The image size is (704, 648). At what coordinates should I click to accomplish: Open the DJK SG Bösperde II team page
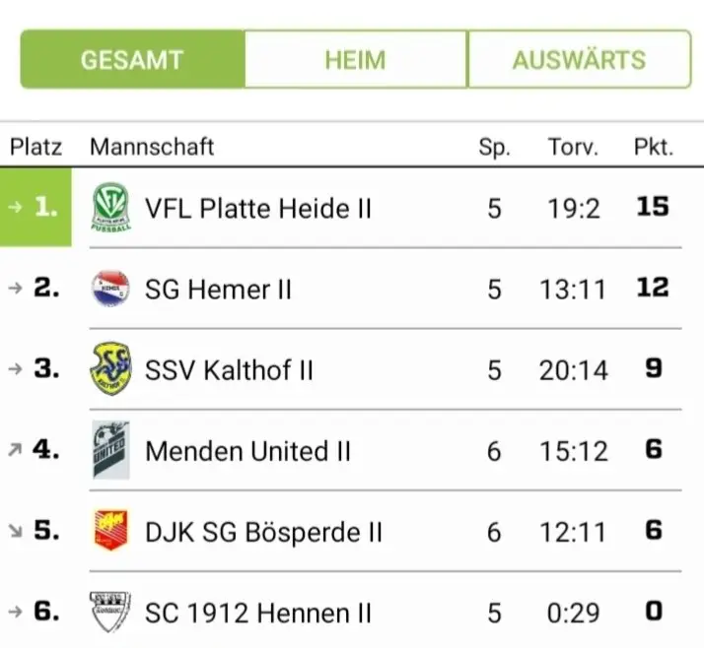[263, 531]
